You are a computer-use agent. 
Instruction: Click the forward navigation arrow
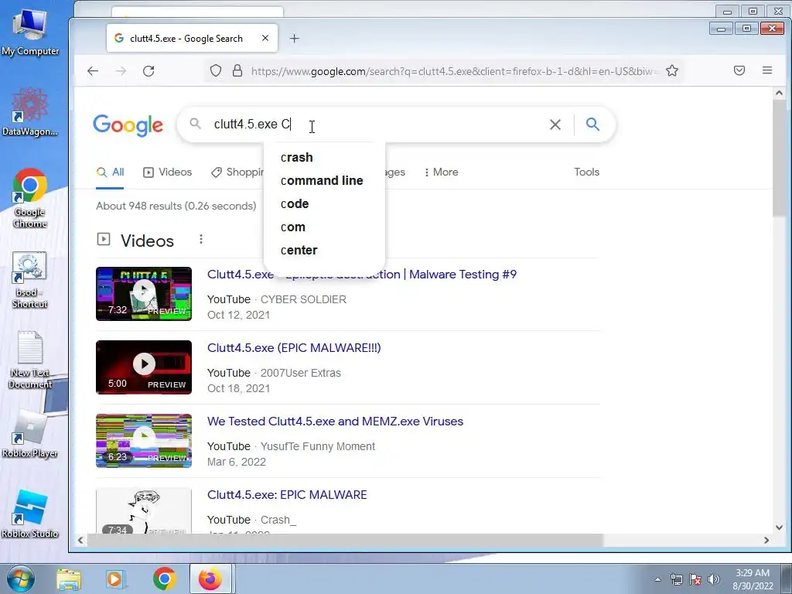click(121, 71)
